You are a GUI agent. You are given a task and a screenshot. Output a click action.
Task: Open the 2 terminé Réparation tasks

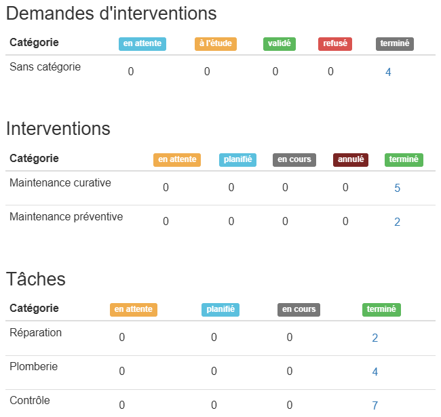click(375, 338)
